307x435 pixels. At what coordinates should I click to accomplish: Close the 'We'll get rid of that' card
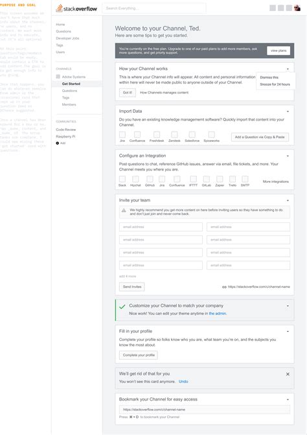288,374
